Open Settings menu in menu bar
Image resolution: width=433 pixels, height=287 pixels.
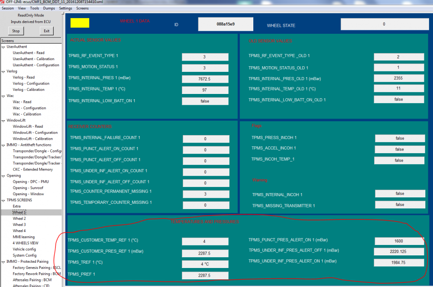coord(65,8)
